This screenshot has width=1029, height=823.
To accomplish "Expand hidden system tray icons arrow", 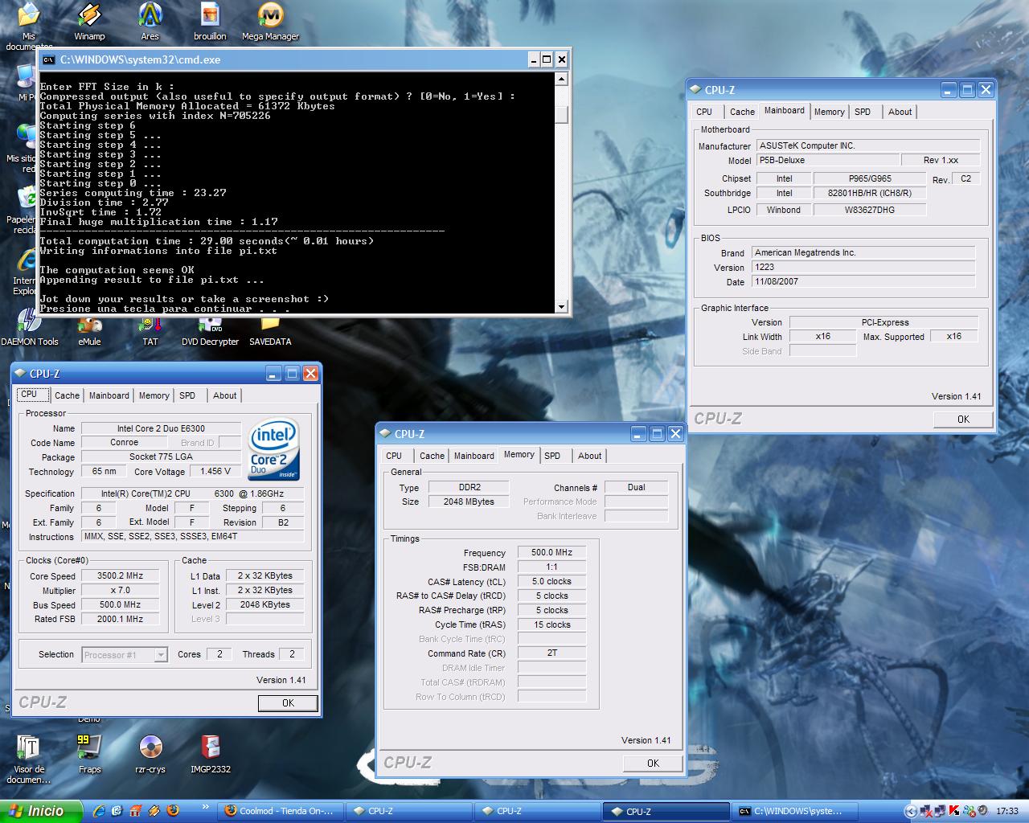I will [x=911, y=811].
